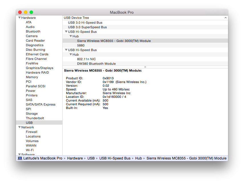Collapse the Hub above 802.11n NIC
The width and height of the screenshot is (244, 184).
[71, 54]
